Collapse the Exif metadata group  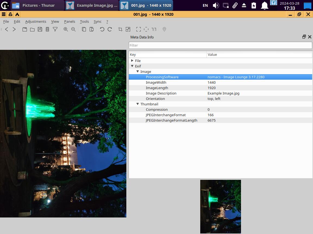pyautogui.click(x=132, y=66)
